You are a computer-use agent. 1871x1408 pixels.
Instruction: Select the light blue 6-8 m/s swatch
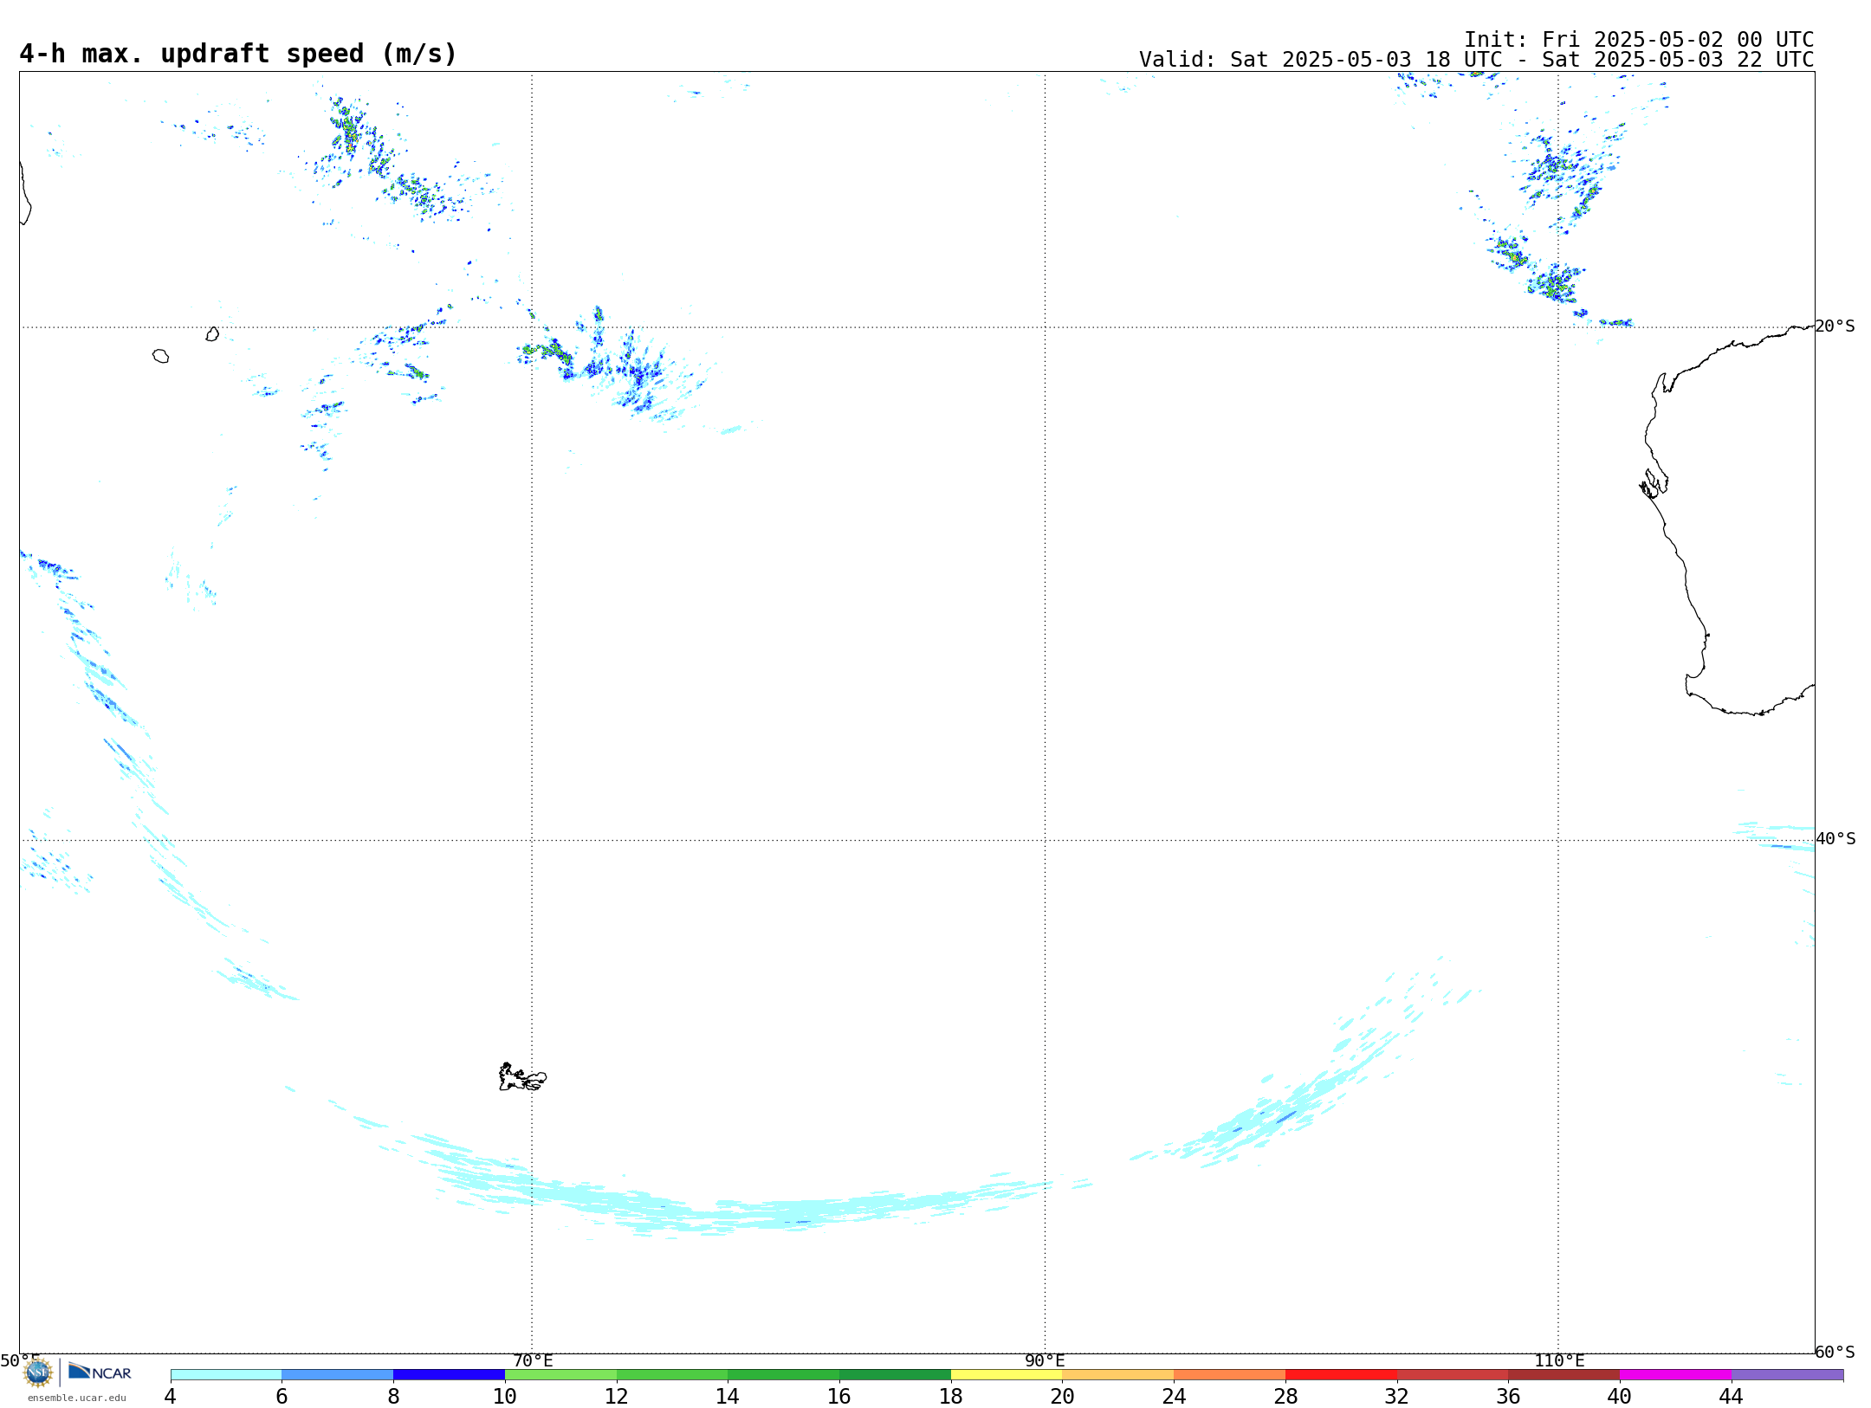(338, 1374)
